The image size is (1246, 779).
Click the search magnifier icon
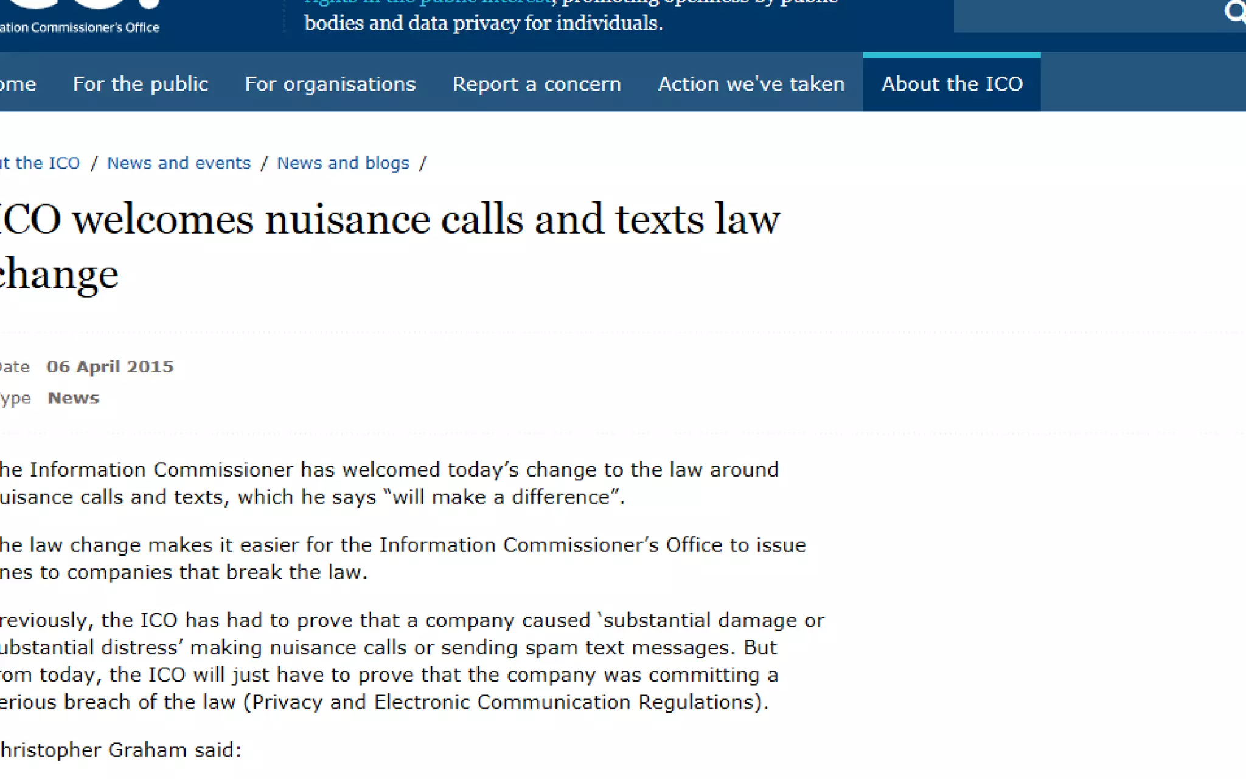pos(1235,11)
